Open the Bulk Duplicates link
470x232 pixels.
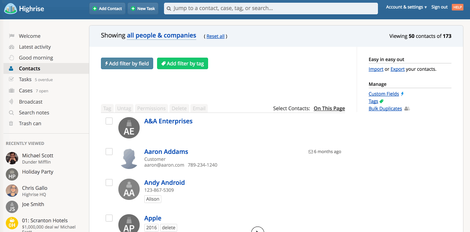point(385,109)
